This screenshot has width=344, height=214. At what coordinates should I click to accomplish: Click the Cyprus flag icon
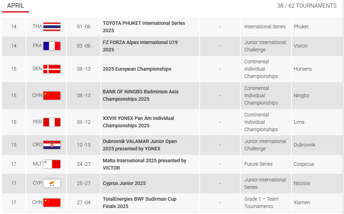[52, 183]
